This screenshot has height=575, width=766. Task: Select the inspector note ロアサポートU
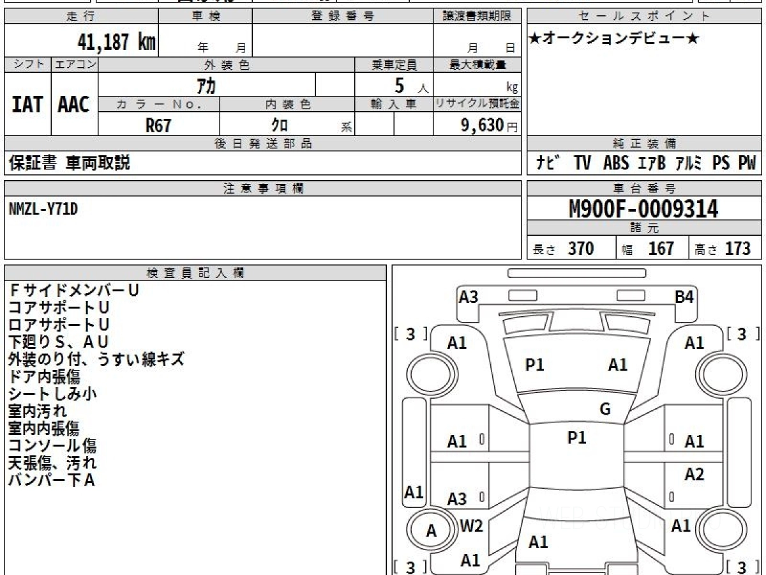(59, 325)
